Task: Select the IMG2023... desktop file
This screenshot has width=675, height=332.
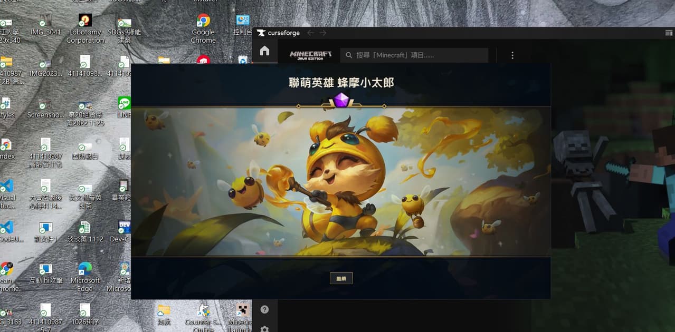Action: click(x=45, y=66)
